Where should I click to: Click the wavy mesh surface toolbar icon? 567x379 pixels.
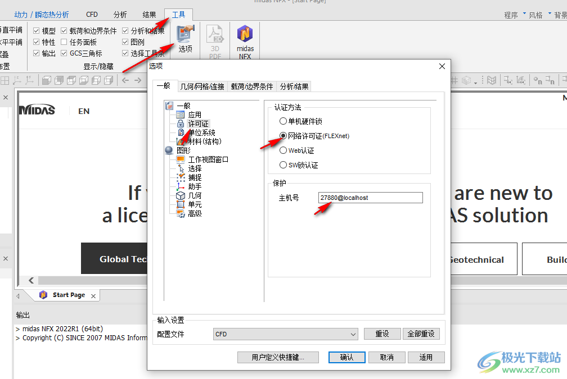click(492, 80)
